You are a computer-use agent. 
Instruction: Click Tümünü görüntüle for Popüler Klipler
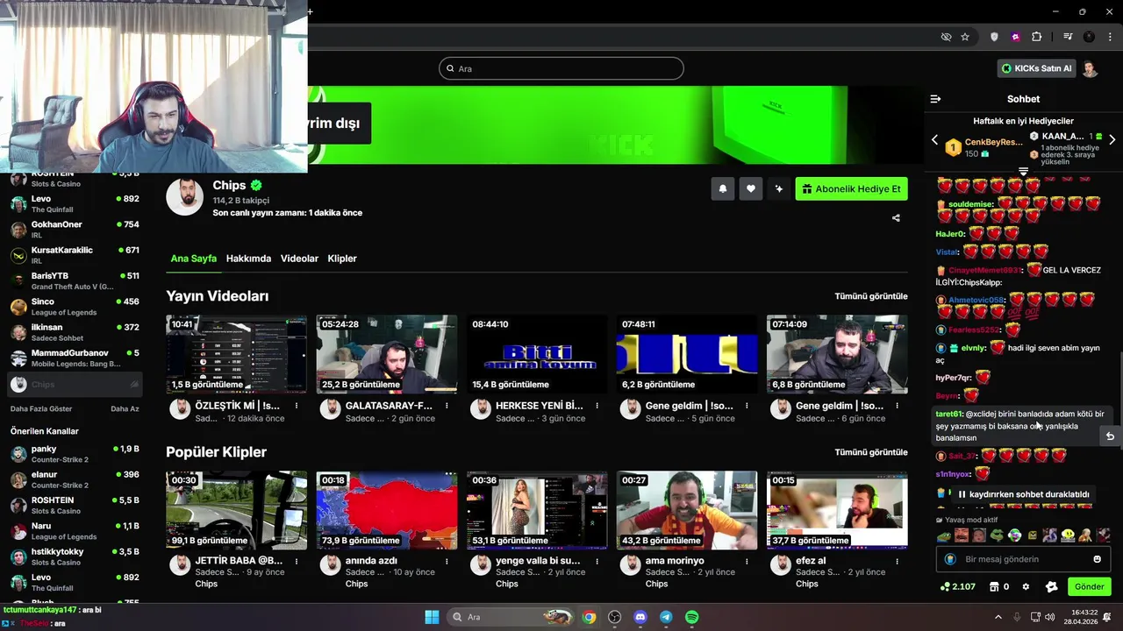pyautogui.click(x=871, y=452)
